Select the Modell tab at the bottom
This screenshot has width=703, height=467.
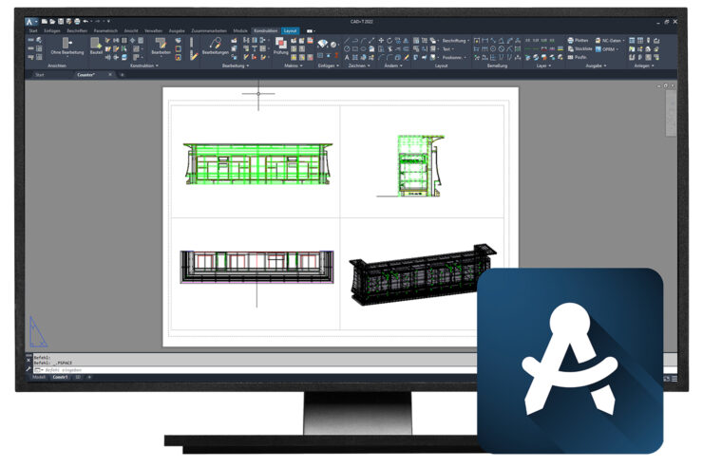(39, 377)
